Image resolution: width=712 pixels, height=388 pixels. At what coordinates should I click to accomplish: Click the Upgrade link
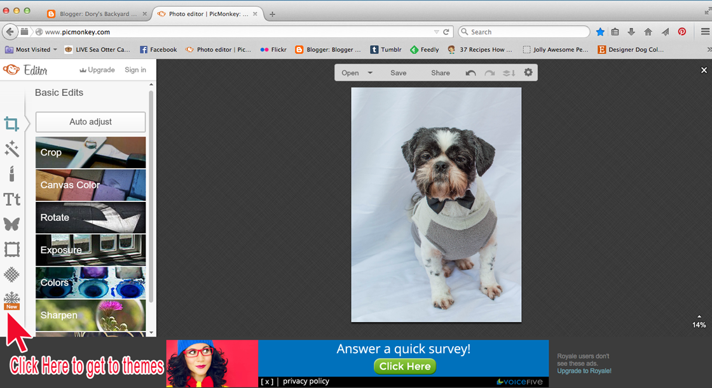[97, 70]
